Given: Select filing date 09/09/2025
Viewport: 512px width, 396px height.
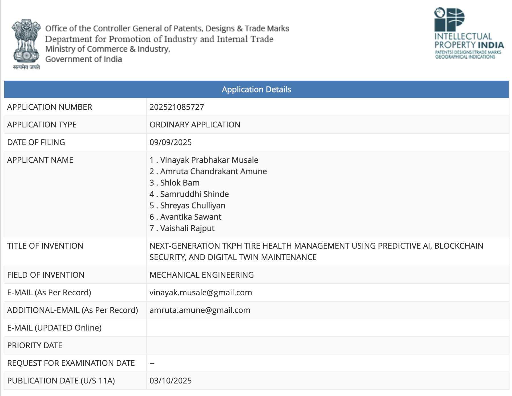Looking at the screenshot, I should tap(171, 142).
